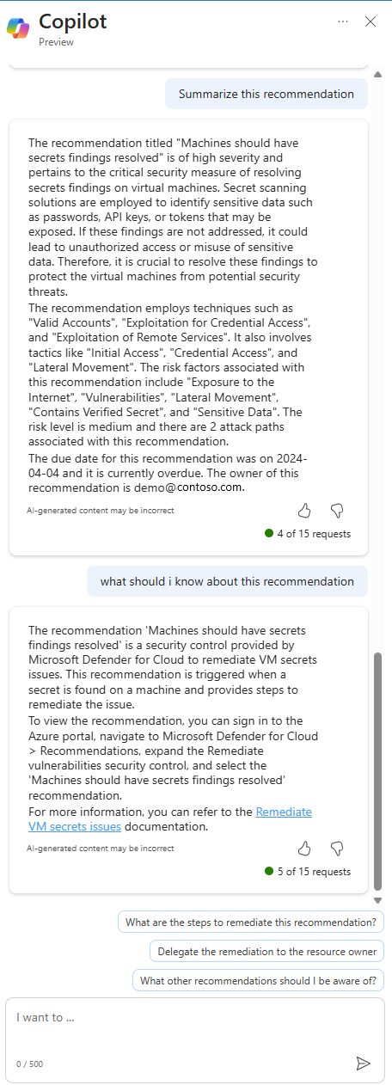The image size is (392, 1085).
Task: Click the demo@contoso.com owner email
Action: point(189,487)
